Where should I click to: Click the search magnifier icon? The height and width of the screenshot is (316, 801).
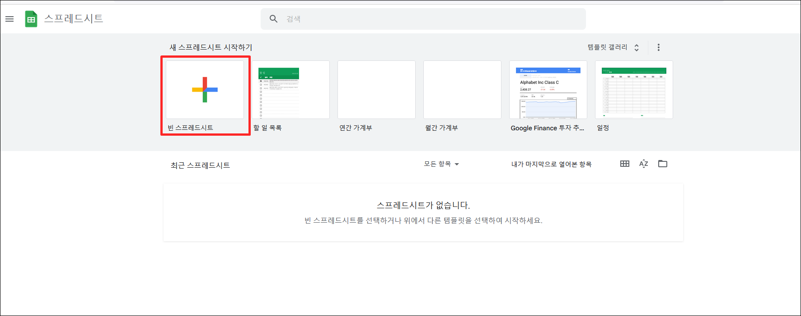(273, 19)
